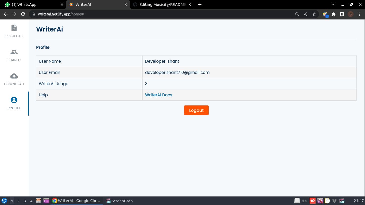Reload the current page

pos(23,14)
